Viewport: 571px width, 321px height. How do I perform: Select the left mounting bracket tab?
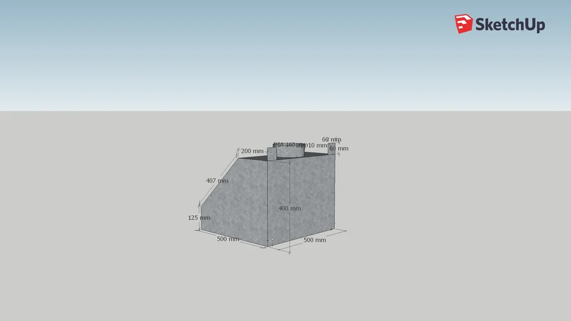272,154
